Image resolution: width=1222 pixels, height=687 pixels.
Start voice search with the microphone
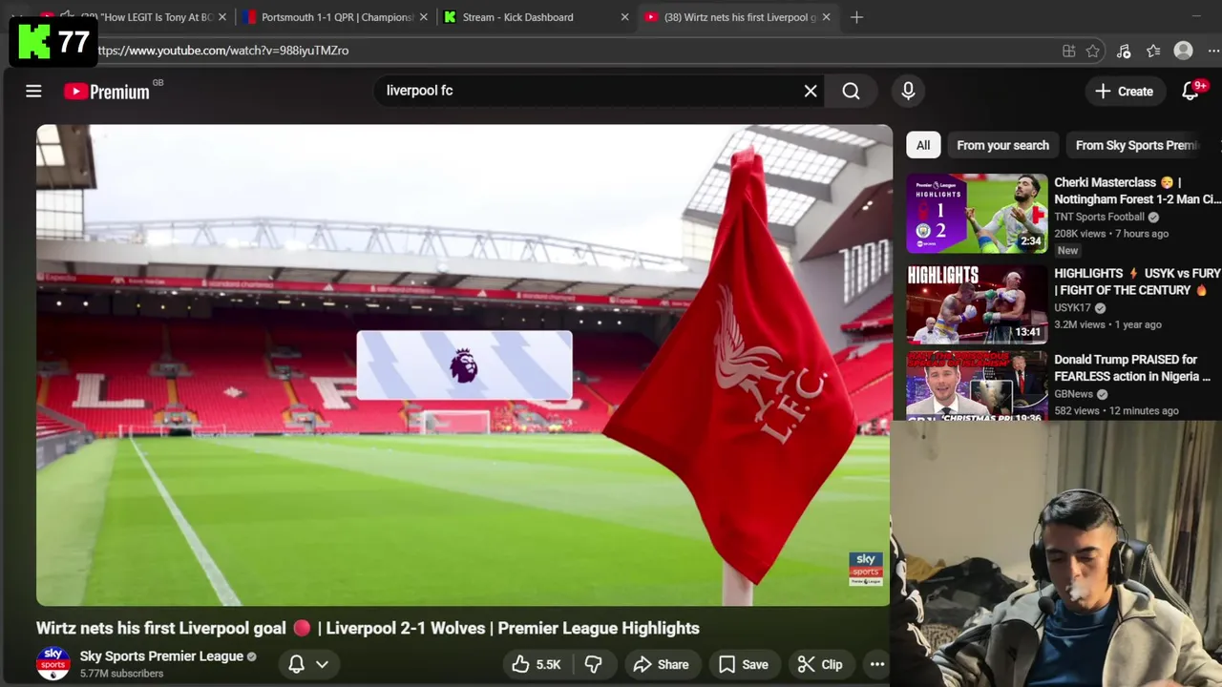pyautogui.click(x=908, y=91)
